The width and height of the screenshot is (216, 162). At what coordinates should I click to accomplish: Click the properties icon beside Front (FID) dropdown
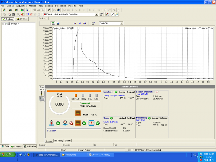[93, 24]
